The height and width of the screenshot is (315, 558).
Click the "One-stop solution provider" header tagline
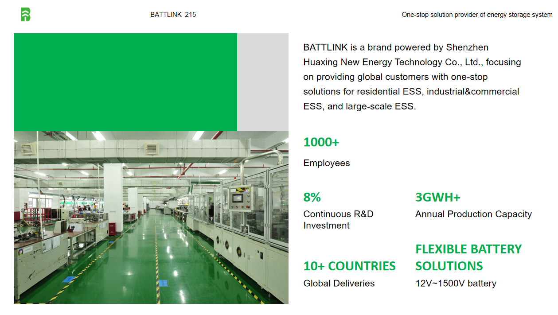click(x=477, y=15)
